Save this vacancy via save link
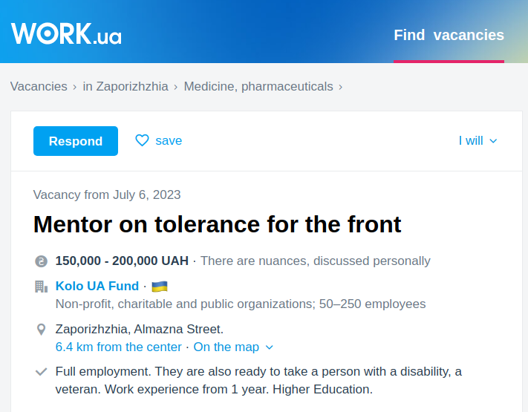This screenshot has height=412, width=528. click(169, 140)
